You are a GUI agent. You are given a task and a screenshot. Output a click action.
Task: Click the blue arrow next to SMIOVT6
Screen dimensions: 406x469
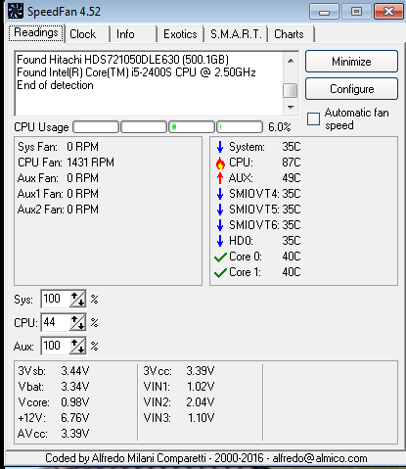(220, 225)
